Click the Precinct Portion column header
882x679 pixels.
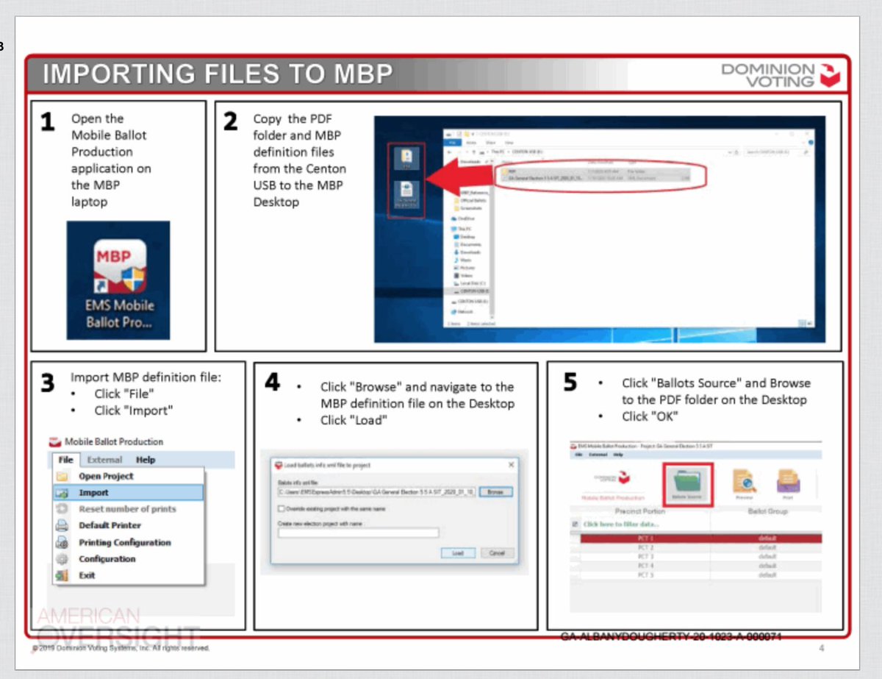pyautogui.click(x=640, y=511)
